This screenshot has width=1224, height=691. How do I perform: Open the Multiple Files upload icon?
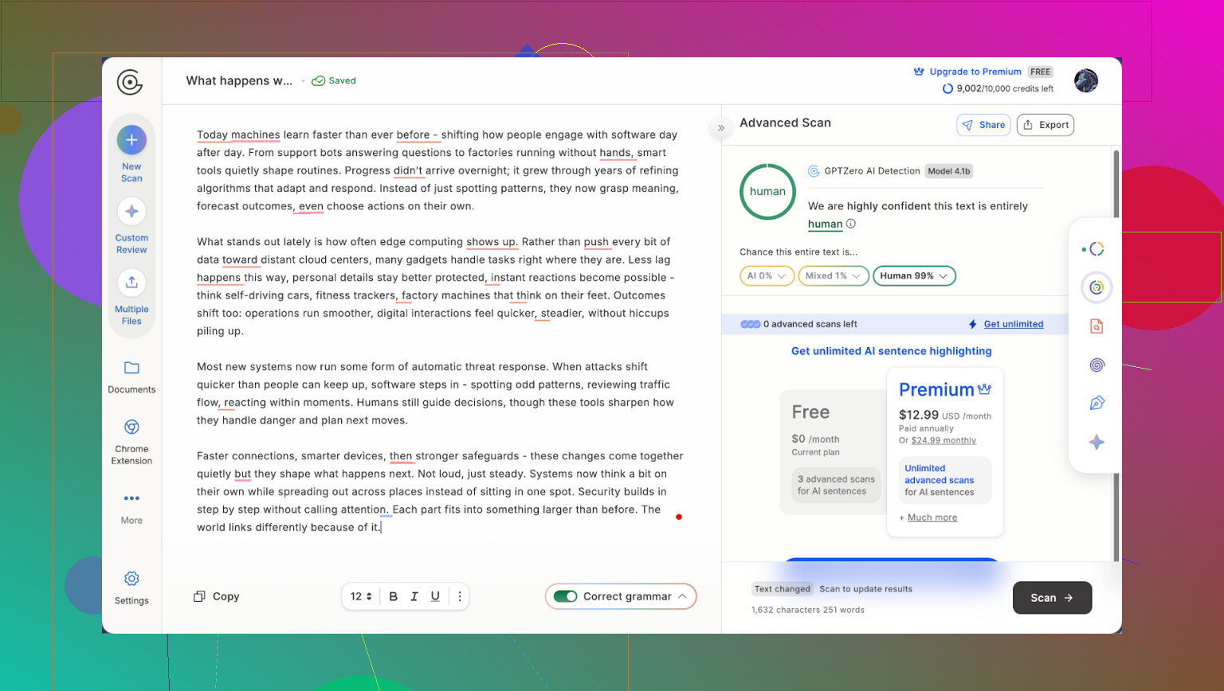coord(131,283)
